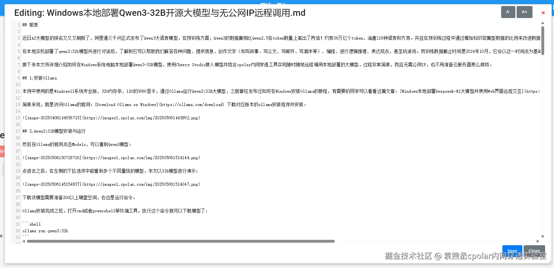Image resolution: width=554 pixels, height=268 pixels.
Task: Click the '## 2.Qwen3:32B模型安装与运行' heading
Action: [x=54, y=131]
